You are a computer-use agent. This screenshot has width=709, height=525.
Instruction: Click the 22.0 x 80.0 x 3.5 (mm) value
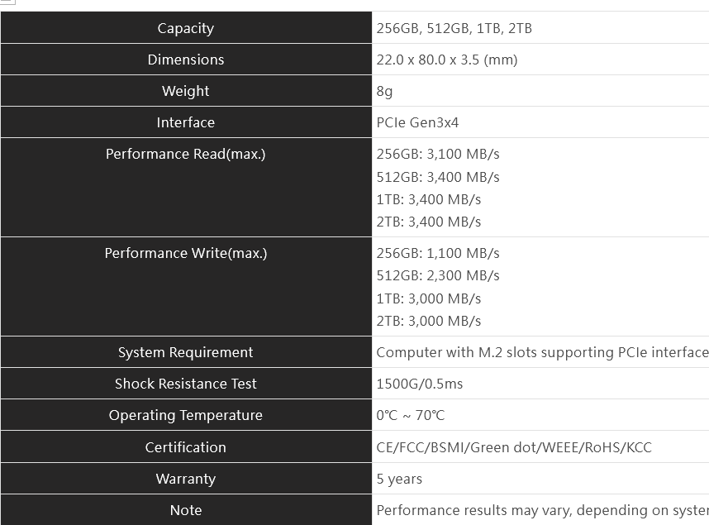click(447, 60)
